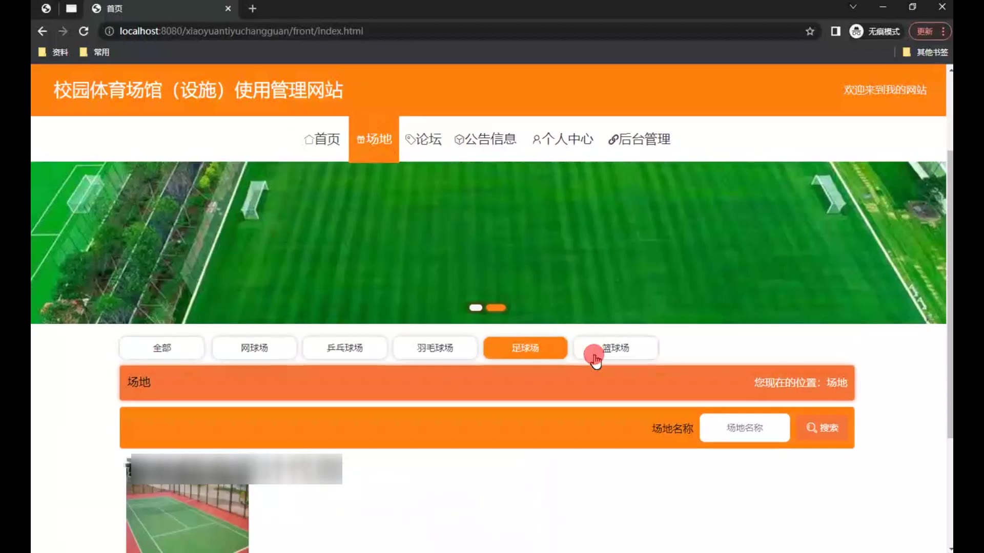Click the incognito mode profile icon
The height and width of the screenshot is (553, 984).
[856, 31]
